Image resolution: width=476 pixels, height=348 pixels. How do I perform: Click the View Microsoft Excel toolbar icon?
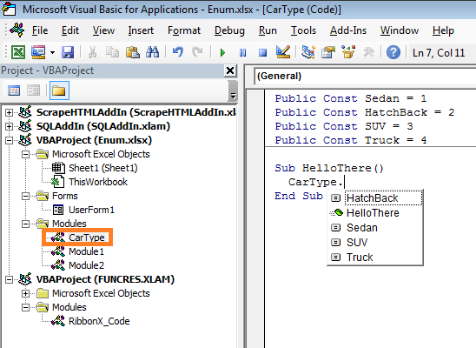(x=18, y=52)
